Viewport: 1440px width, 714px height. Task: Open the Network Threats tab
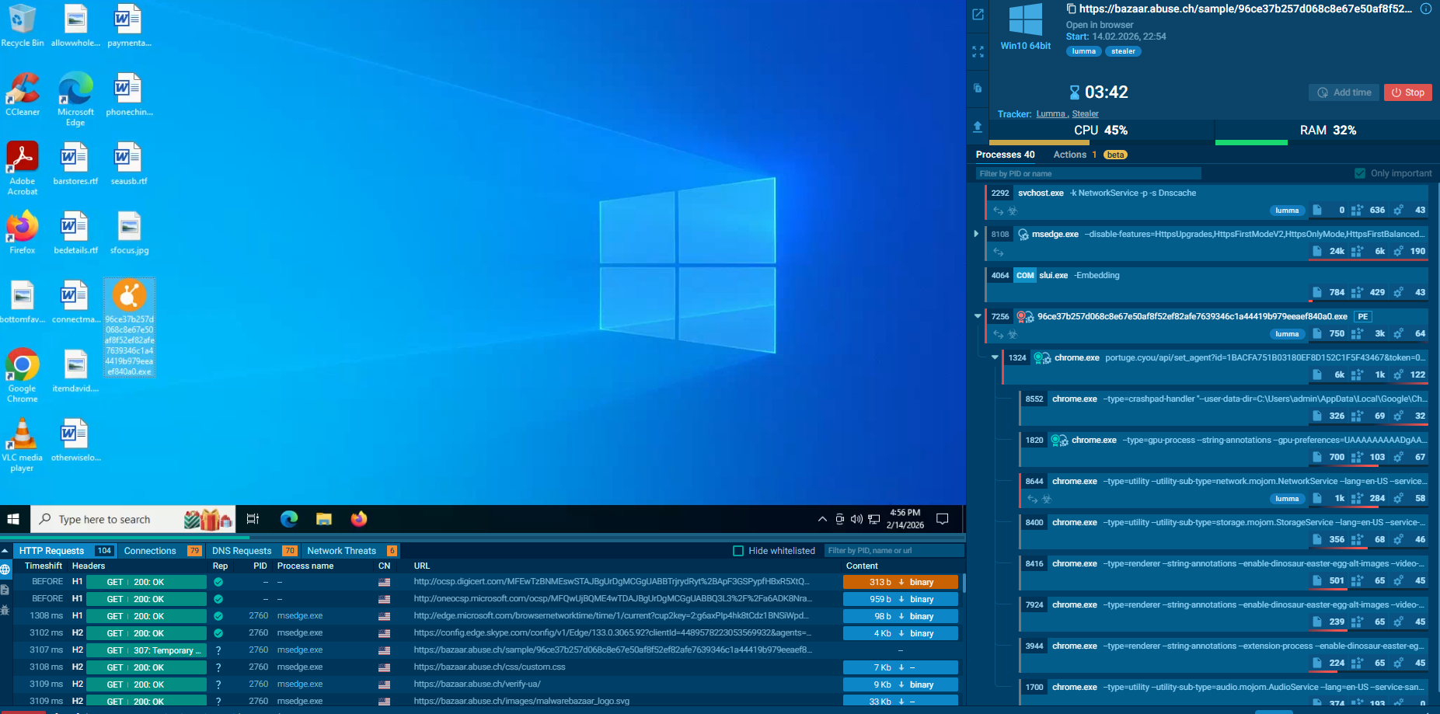point(341,551)
